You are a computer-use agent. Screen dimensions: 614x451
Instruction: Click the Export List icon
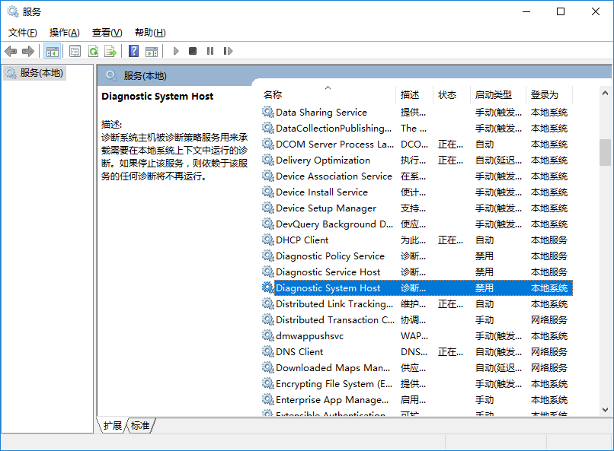point(110,51)
